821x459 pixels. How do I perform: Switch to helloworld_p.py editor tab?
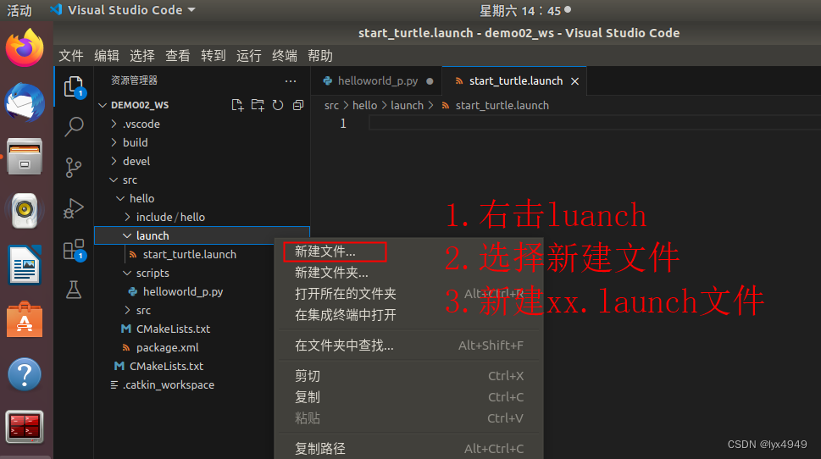point(378,81)
